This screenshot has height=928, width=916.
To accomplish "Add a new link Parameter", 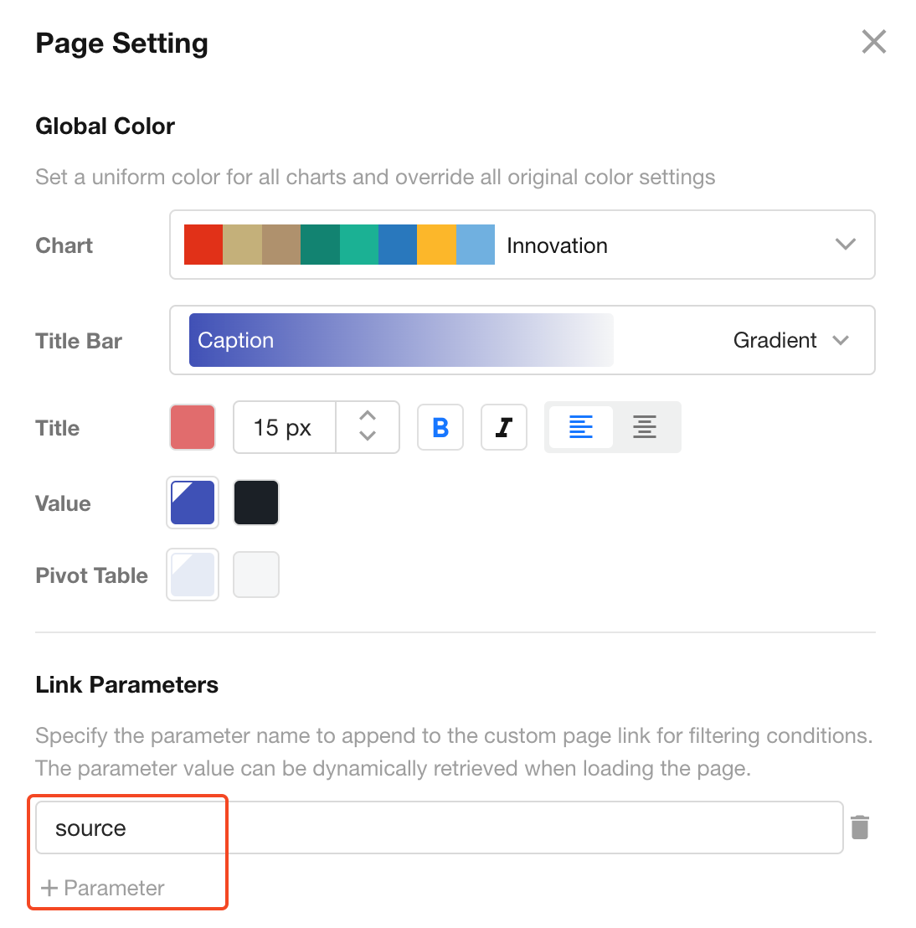I will [103, 888].
